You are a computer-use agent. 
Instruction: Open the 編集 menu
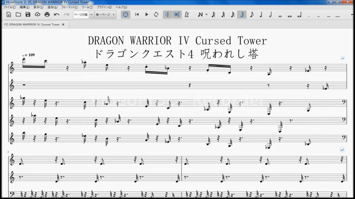(x=24, y=7)
